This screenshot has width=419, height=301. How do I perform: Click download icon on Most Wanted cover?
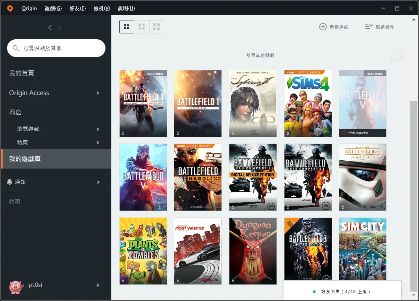(178, 280)
